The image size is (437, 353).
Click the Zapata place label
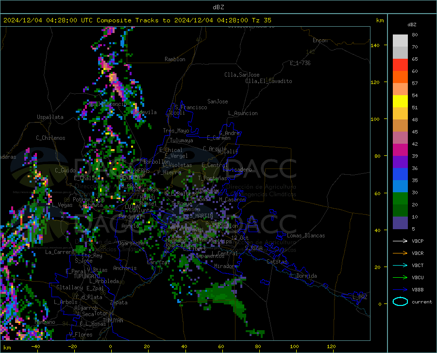pyautogui.click(x=119, y=303)
